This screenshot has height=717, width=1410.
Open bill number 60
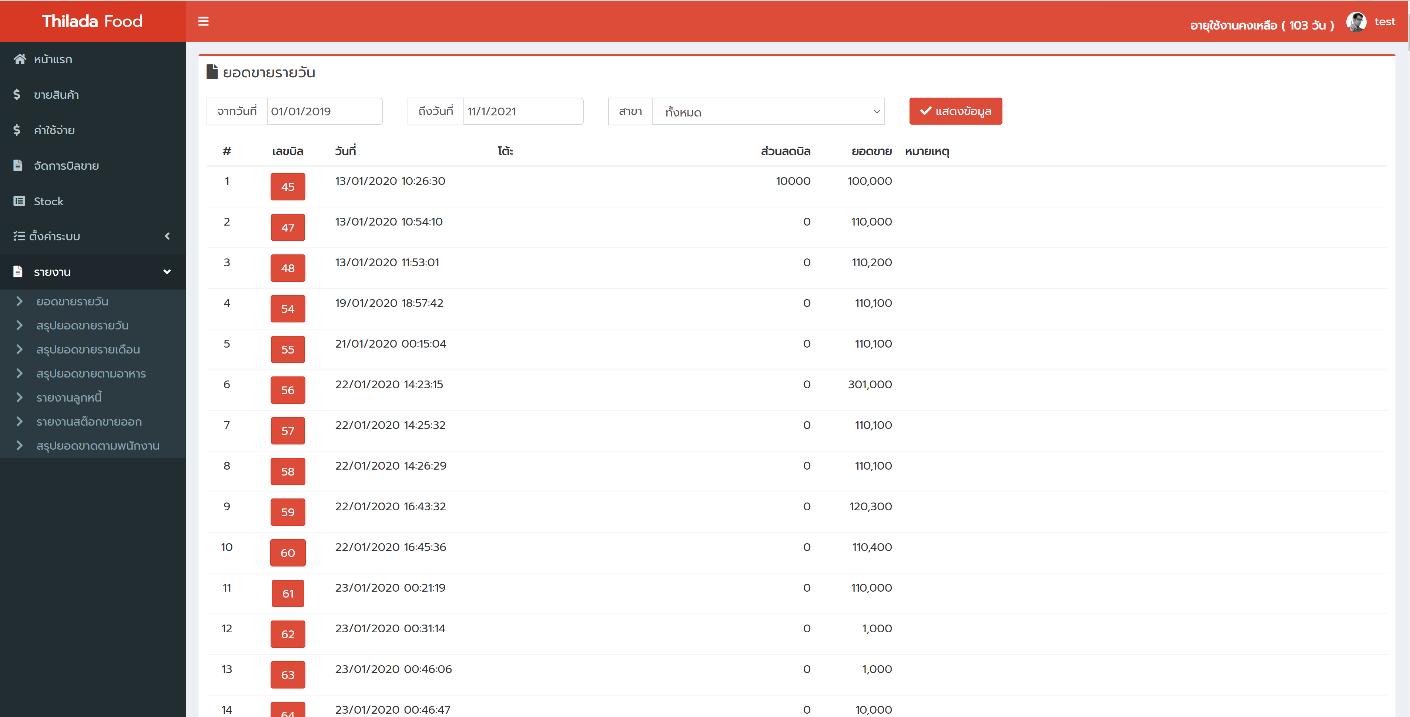coord(287,553)
